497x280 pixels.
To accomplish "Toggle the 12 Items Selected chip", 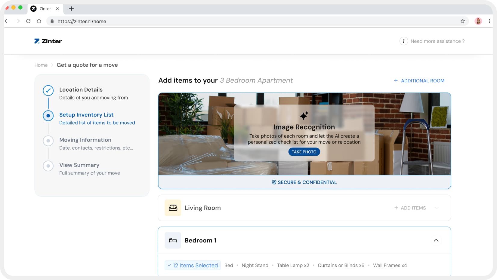I will click(193, 265).
